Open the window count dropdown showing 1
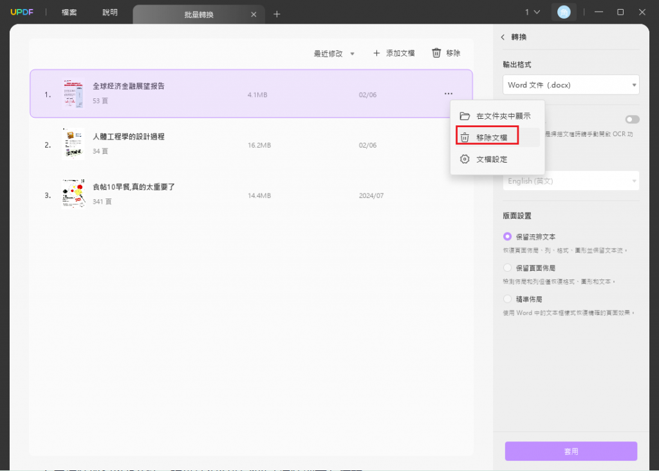 532,12
